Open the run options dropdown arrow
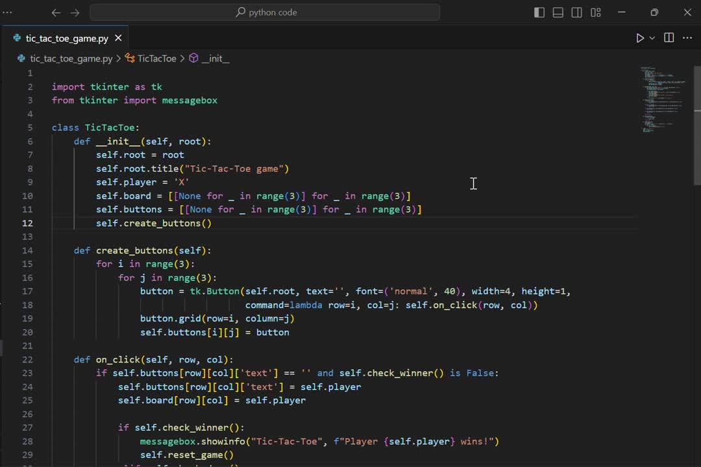The image size is (701, 467). (x=652, y=38)
